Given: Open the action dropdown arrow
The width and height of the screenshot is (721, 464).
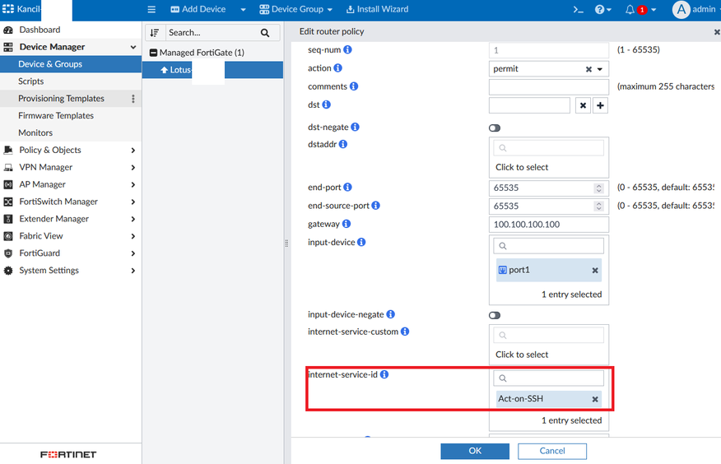Looking at the screenshot, I should [x=600, y=69].
